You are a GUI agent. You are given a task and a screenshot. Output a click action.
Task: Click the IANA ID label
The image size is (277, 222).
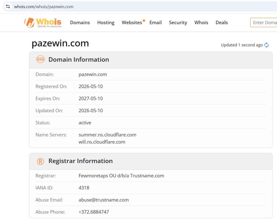[44, 188]
